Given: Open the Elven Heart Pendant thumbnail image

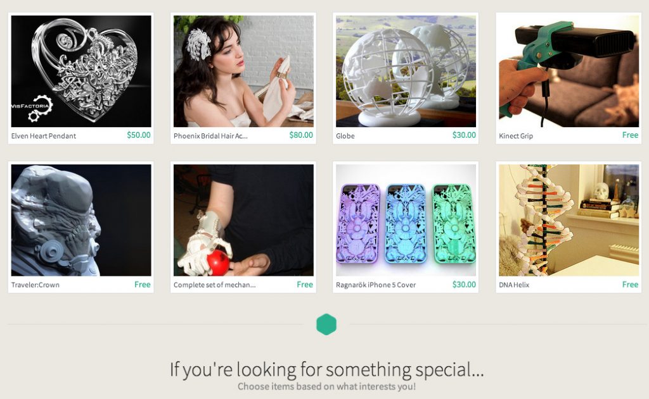Looking at the screenshot, I should pos(81,71).
